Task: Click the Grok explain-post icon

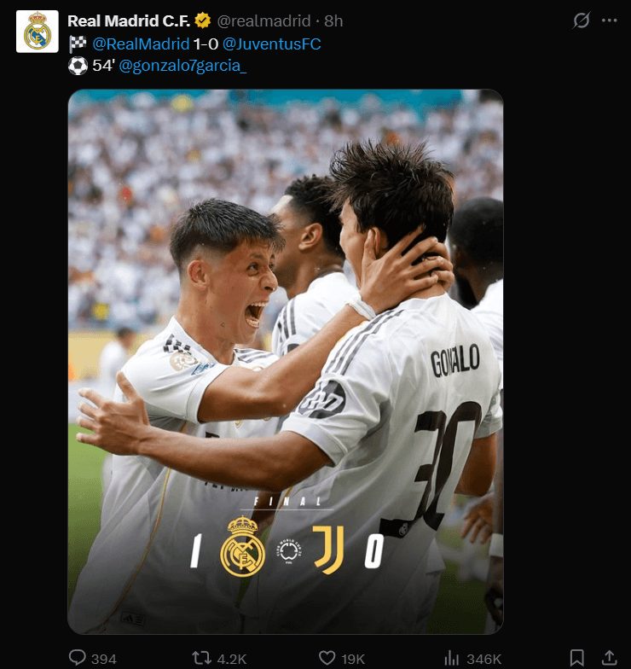Action: pyautogui.click(x=582, y=20)
